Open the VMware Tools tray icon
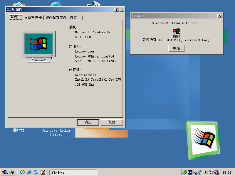235x176 pixels. pos(201,172)
